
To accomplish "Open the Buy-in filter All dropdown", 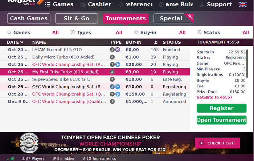I will (182, 32).
